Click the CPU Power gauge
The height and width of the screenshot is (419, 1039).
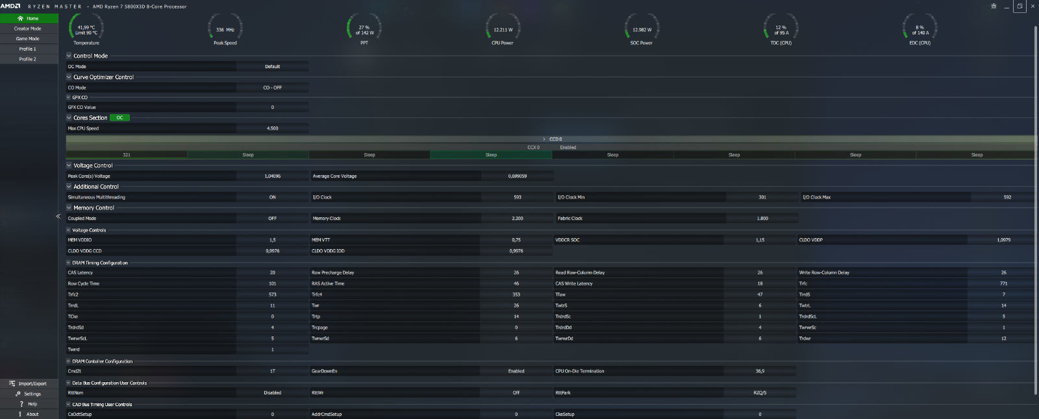tap(503, 30)
